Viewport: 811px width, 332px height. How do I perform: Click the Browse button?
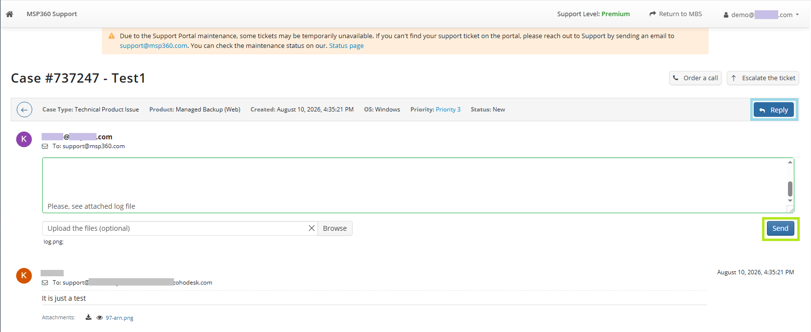tap(335, 228)
